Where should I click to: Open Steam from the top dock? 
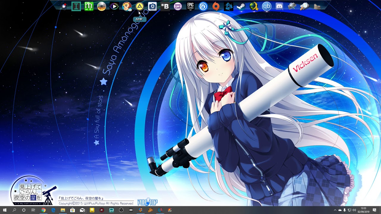click(241, 6)
